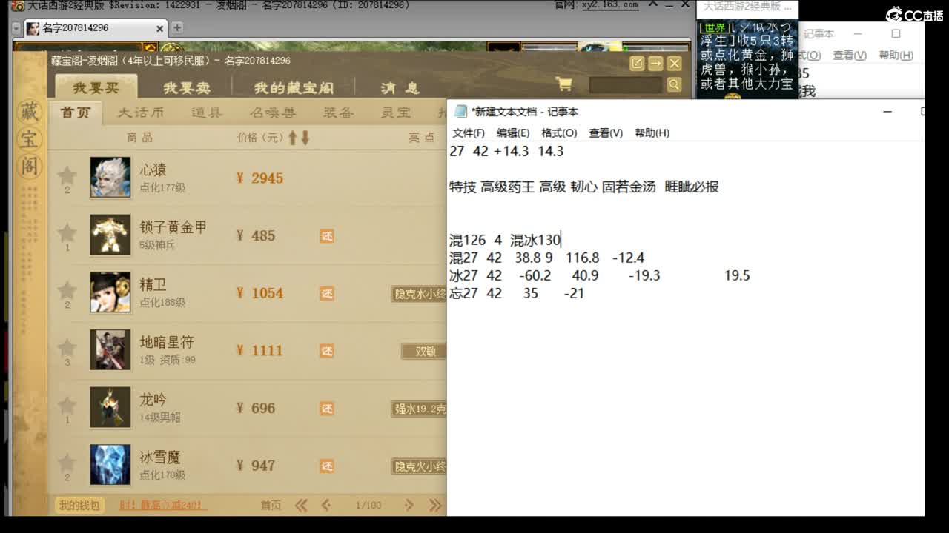Open the 冰雪魔 pet thumbnail
The height and width of the screenshot is (533, 949).
(110, 465)
